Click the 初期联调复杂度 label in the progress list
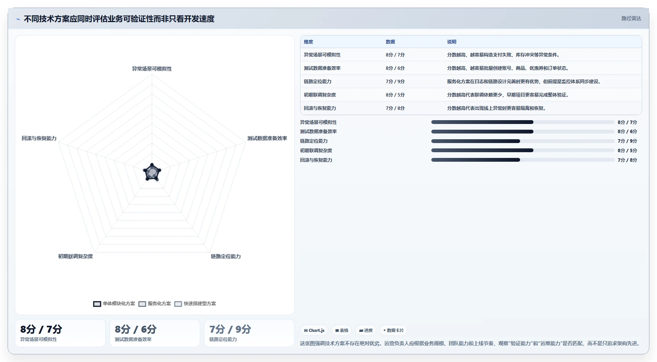Image resolution: width=657 pixels, height=362 pixels. [x=316, y=151]
